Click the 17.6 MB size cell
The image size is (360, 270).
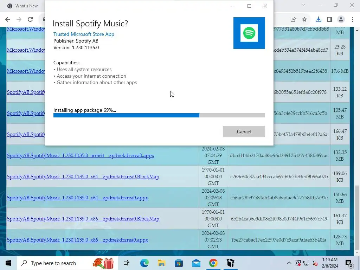340,71
